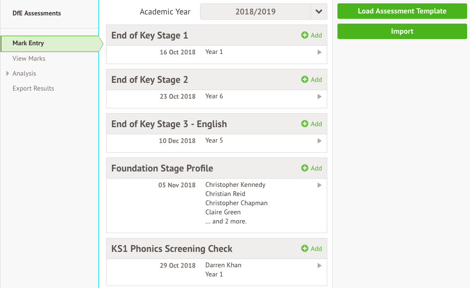The height and width of the screenshot is (288, 470).
Task: Open the 10 Dec 2018 Year 5 arrow
Action: [320, 141]
